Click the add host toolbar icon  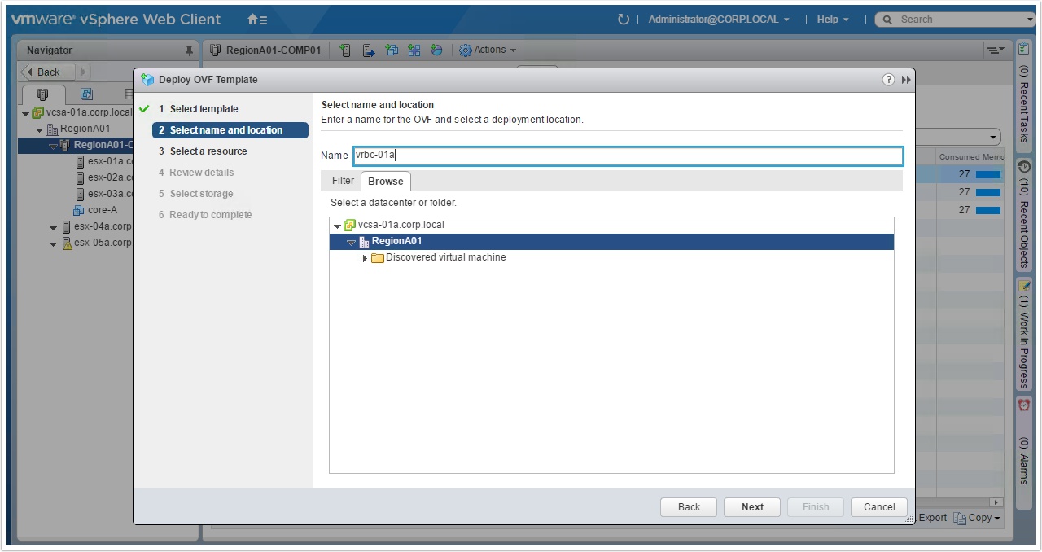[x=345, y=50]
